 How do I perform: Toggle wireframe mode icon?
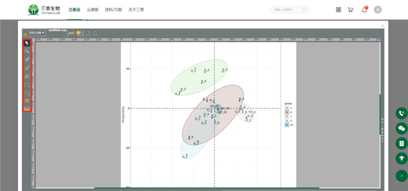pyautogui.click(x=79, y=33)
